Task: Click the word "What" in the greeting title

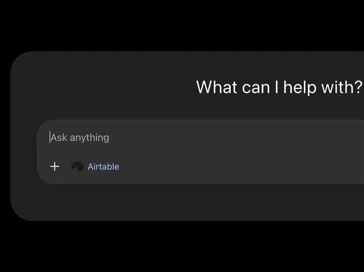Action: point(217,87)
